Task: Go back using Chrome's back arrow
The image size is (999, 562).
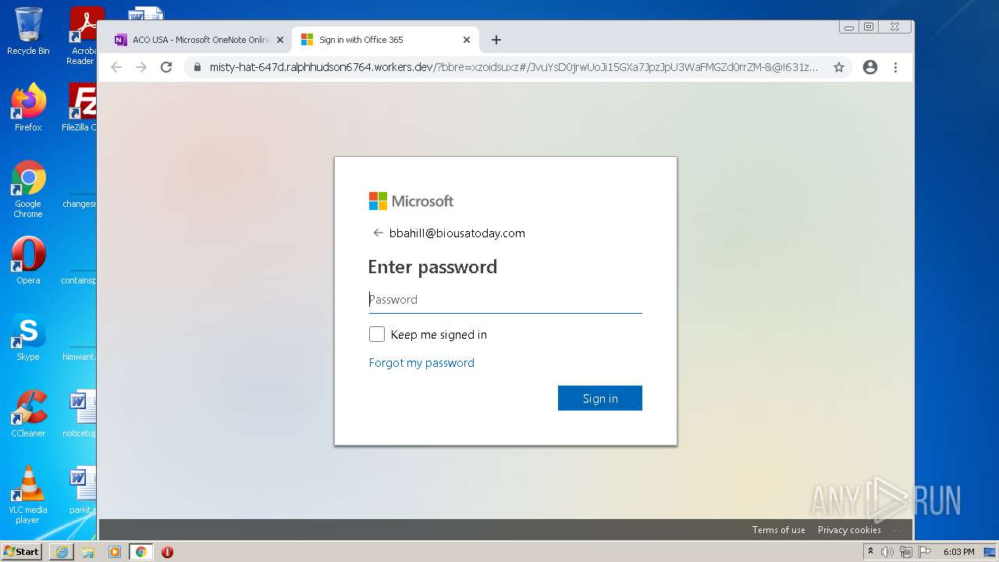Action: [116, 67]
